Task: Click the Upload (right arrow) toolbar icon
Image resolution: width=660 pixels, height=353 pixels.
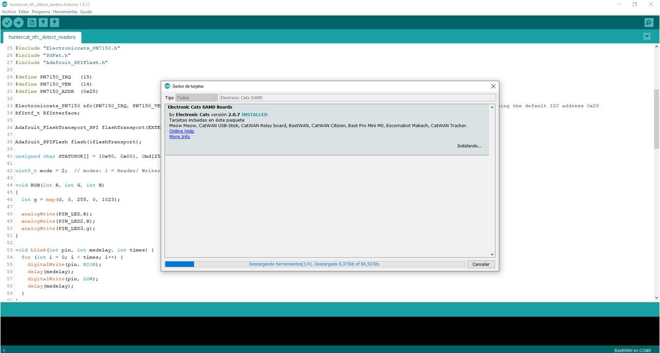Action: [18, 23]
